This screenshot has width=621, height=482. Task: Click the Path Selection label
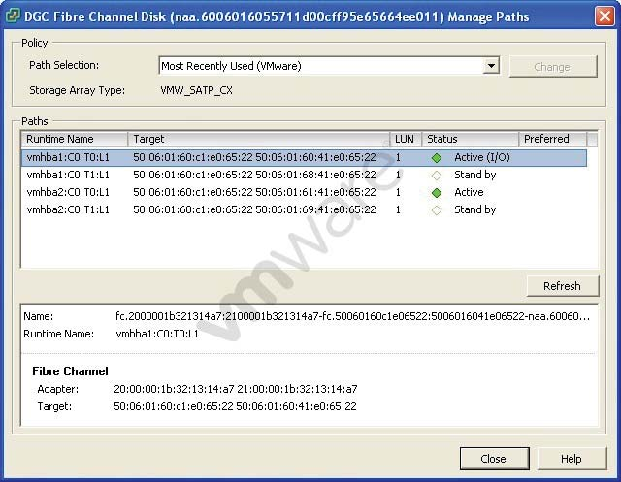64,65
